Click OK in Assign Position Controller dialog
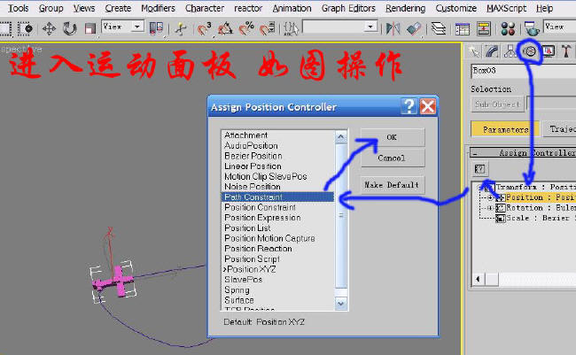 (x=393, y=137)
